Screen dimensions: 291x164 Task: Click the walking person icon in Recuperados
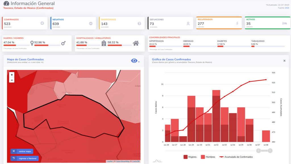(x=237, y=24)
